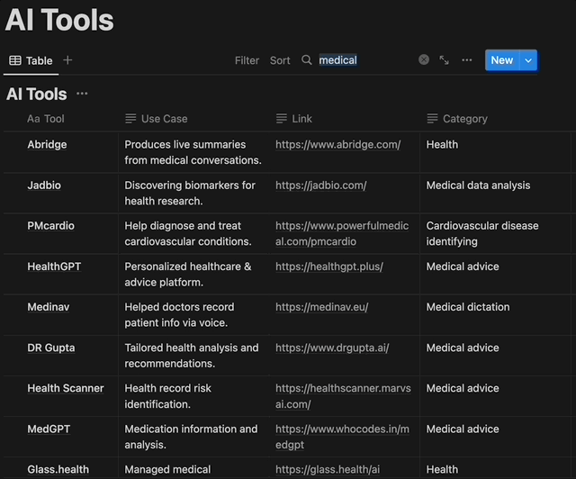Select the PMcardio tool name cell

pyautogui.click(x=61, y=233)
